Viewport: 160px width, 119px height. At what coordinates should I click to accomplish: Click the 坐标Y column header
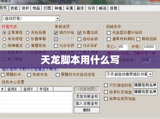point(29,89)
